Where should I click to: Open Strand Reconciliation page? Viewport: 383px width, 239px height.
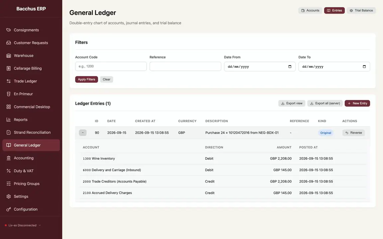tap(31, 132)
